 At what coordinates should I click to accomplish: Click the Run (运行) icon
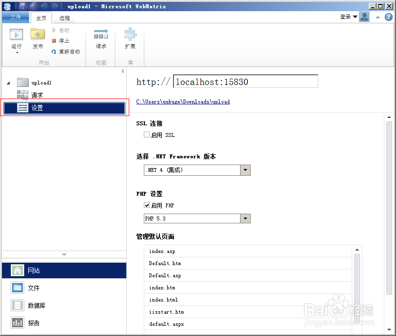coord(17,34)
